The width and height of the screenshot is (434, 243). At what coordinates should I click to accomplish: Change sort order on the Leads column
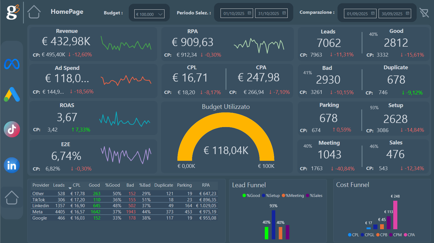59,185
